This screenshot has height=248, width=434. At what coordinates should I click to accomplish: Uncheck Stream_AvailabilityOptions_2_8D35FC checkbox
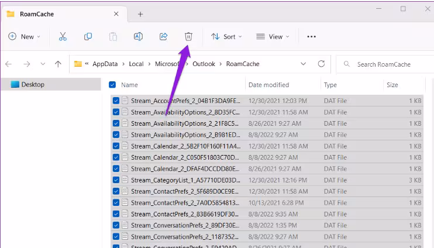(x=116, y=112)
